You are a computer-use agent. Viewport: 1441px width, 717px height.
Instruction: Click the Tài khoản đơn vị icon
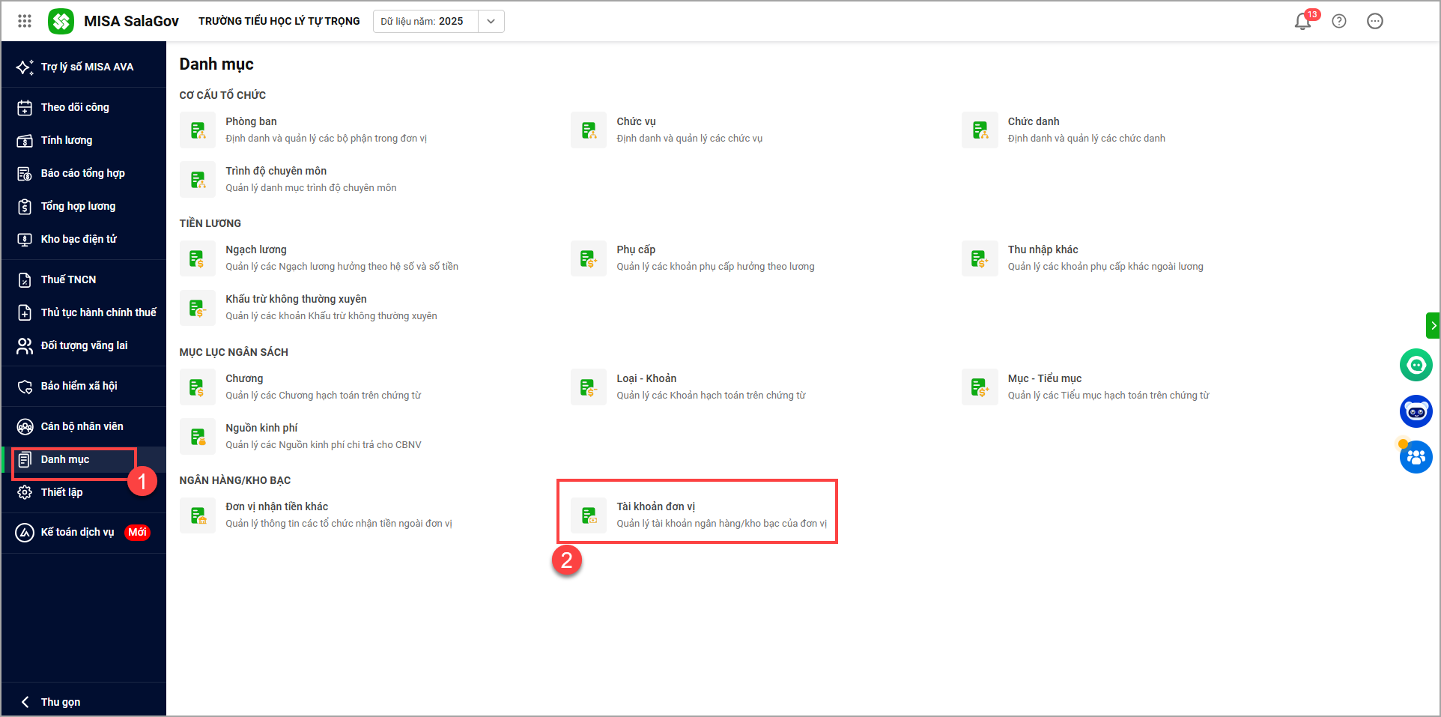click(x=589, y=515)
